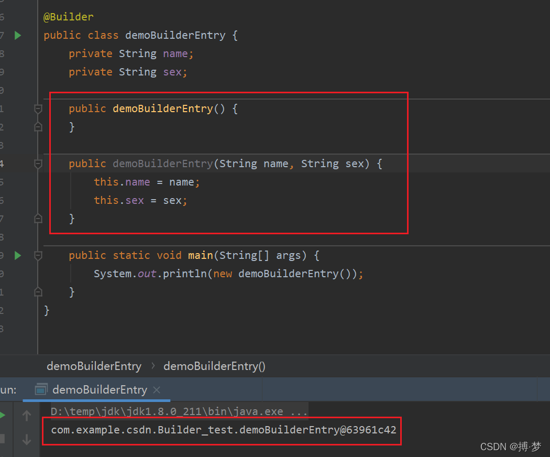
Task: Click fold end marker of empty constructor
Action: [x=38, y=127]
